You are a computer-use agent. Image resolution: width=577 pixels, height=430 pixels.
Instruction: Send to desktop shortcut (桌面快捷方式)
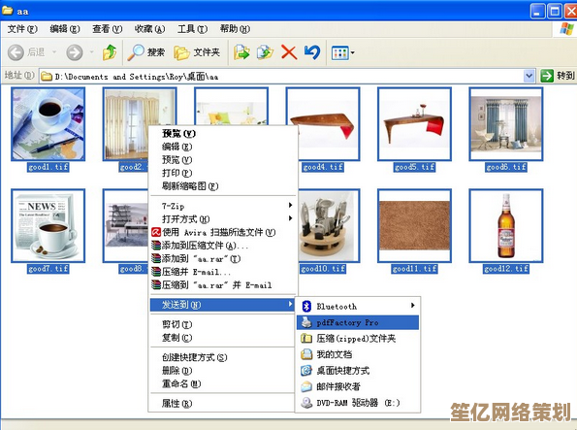[358, 371]
